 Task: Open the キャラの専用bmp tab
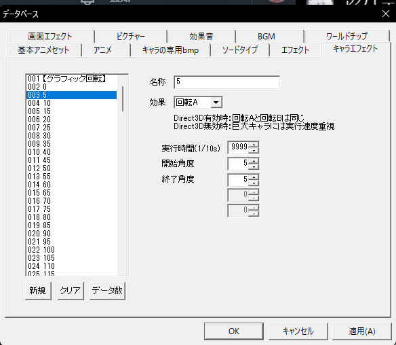click(x=170, y=50)
